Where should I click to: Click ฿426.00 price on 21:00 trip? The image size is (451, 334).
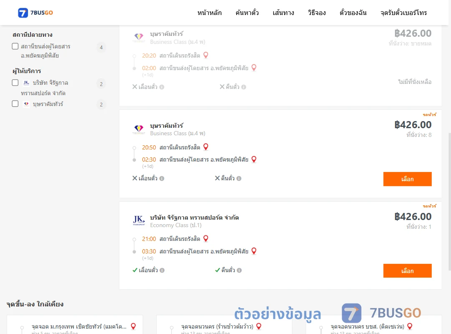coord(413,216)
